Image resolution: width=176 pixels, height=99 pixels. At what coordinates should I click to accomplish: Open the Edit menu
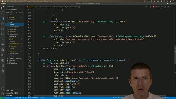tap(15, 1)
